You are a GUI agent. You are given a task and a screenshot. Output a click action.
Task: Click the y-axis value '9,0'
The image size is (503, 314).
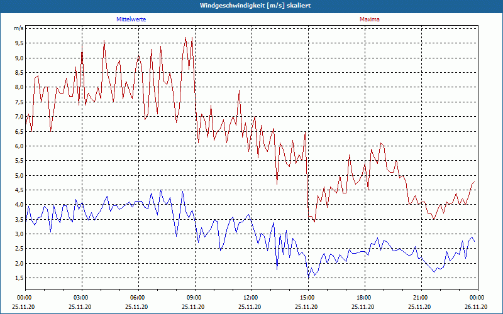20,58
